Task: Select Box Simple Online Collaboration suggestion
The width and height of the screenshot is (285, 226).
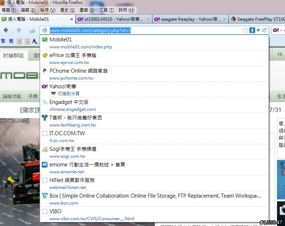Action: [x=154, y=199]
